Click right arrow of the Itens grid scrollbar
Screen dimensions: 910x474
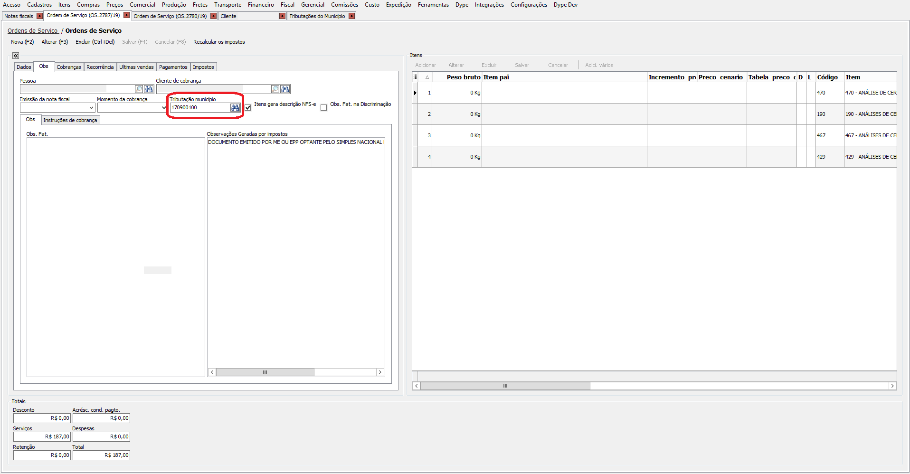893,386
